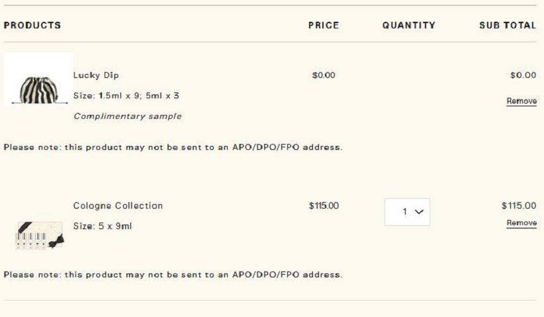Select the PRICE column header
This screenshot has width=544, height=317.
point(324,25)
